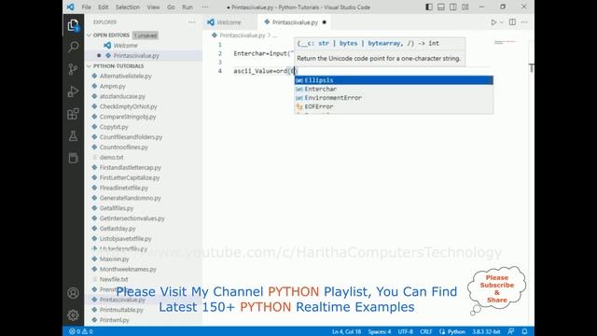597x336 pixels.
Task: Open the notebook icon in activity bar
Action: tap(73, 158)
